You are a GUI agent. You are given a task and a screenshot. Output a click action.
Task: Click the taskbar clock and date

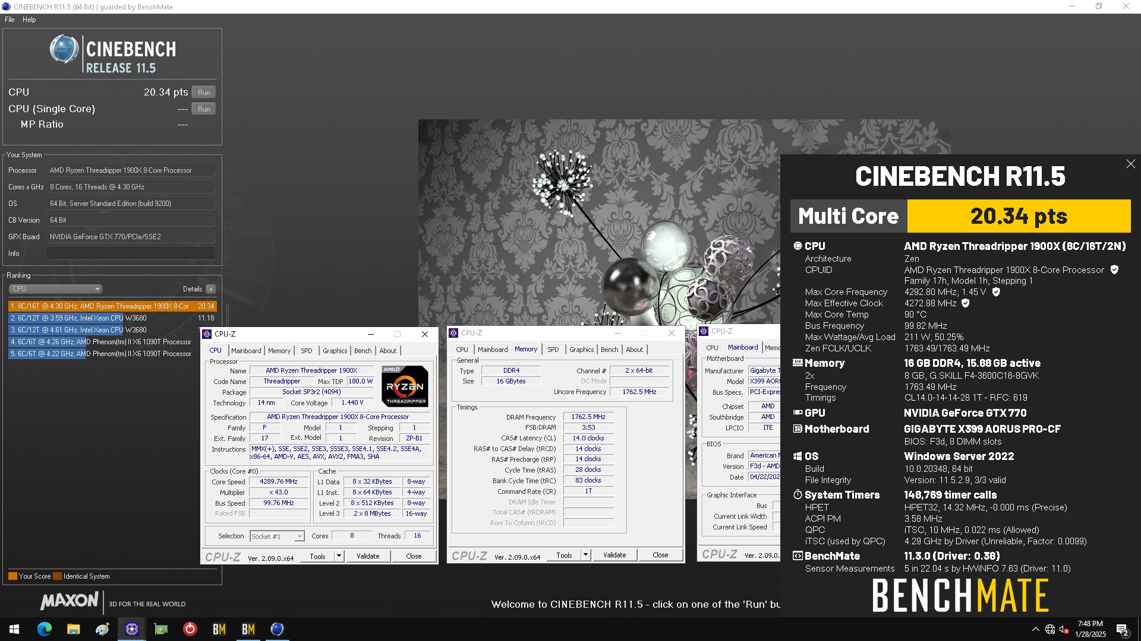[1090, 629]
